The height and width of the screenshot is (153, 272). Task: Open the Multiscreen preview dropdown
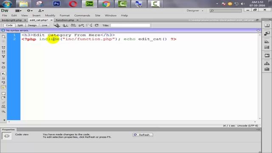(57, 25)
